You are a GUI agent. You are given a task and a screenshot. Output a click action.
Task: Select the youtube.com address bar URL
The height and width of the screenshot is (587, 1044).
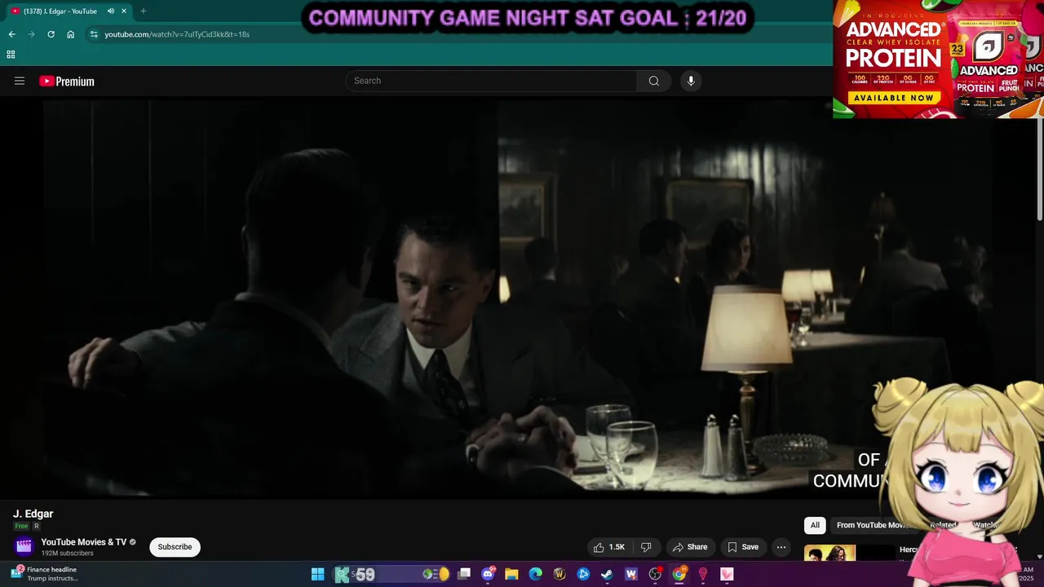177,34
